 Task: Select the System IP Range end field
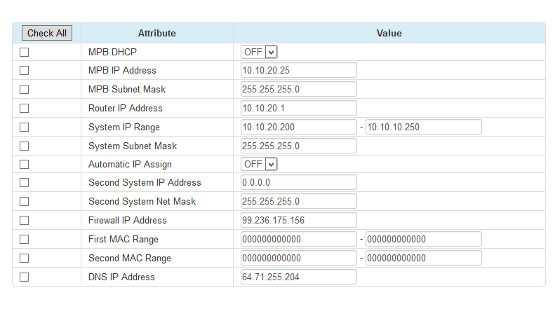pyautogui.click(x=423, y=127)
